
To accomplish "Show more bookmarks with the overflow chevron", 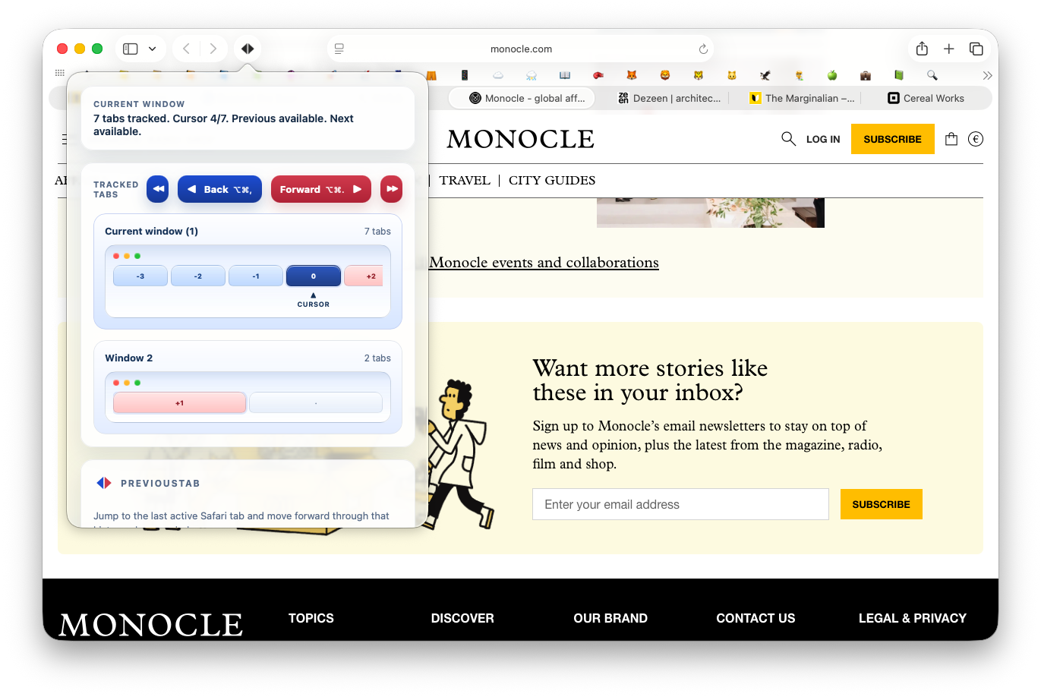I will tap(987, 75).
